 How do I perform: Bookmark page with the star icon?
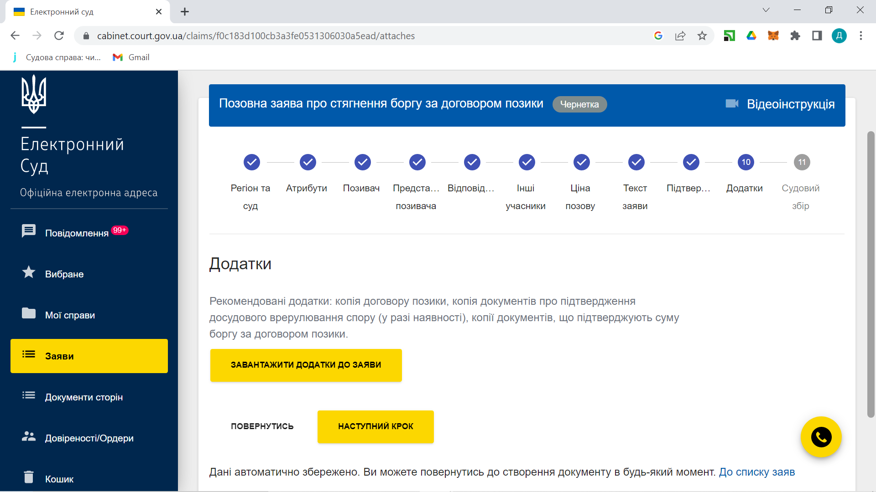click(x=702, y=36)
